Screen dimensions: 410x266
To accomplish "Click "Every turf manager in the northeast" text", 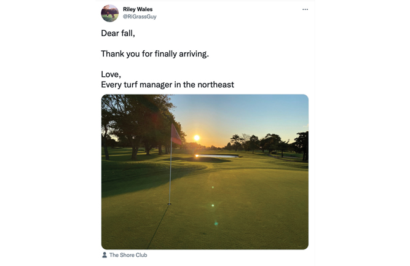I will coord(167,85).
